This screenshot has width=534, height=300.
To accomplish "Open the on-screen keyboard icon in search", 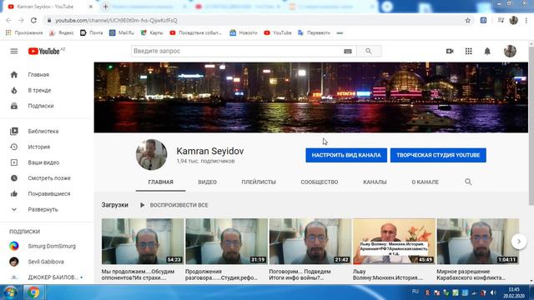I will 347,52.
